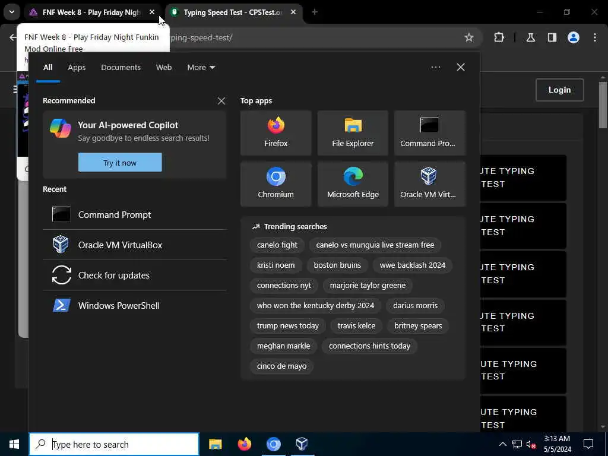Screen dimensions: 608x456
Task: Open Oracle VM VirtualBox tile in Top apps
Action: (x=430, y=184)
